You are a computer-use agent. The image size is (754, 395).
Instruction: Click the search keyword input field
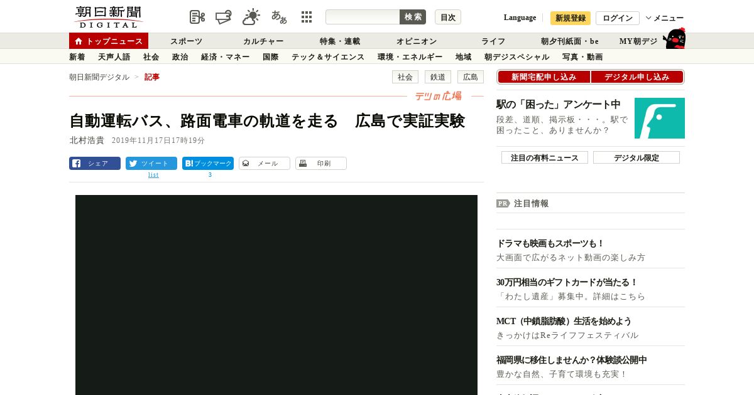363,17
